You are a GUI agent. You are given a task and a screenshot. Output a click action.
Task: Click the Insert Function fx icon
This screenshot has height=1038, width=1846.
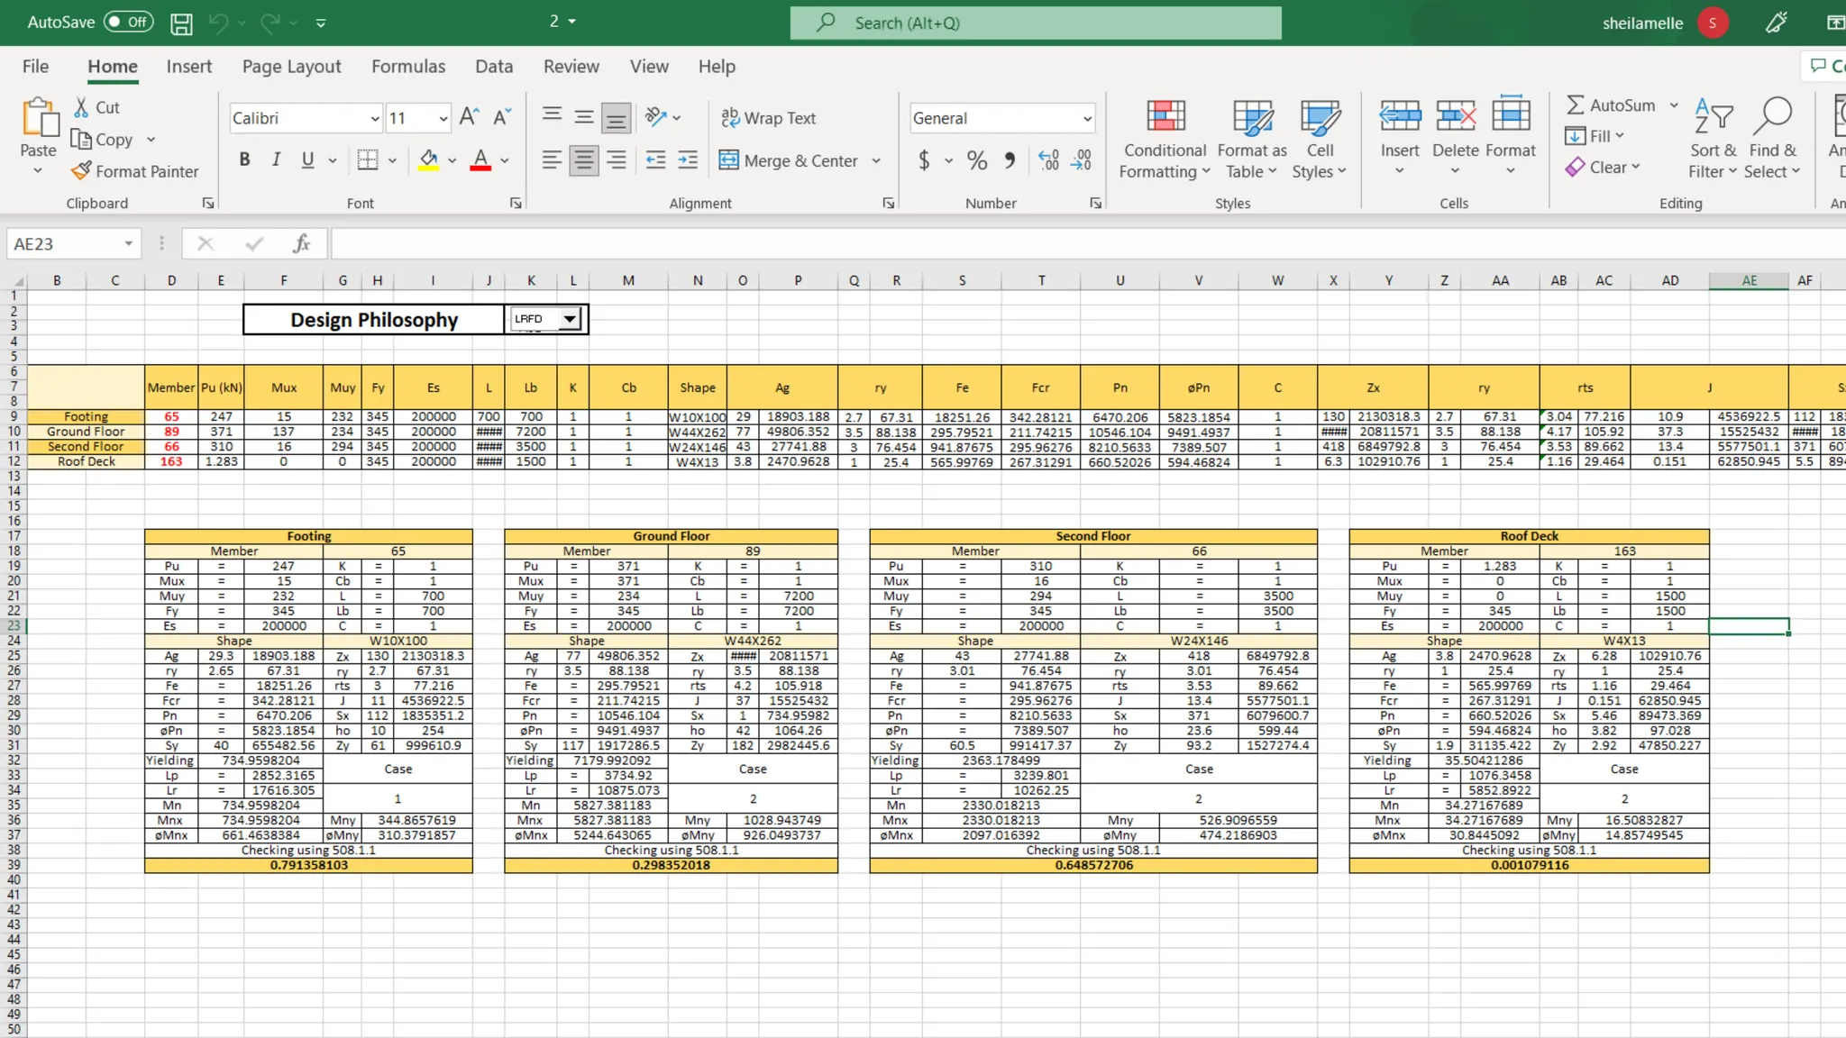coord(301,243)
